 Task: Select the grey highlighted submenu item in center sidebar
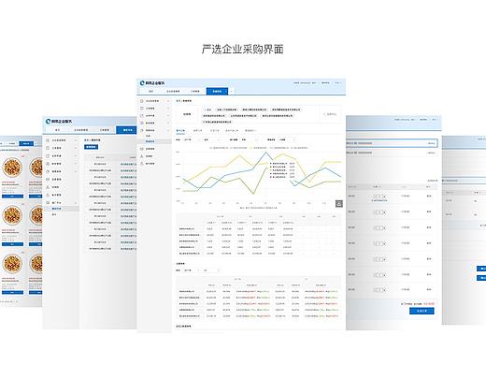[154, 141]
